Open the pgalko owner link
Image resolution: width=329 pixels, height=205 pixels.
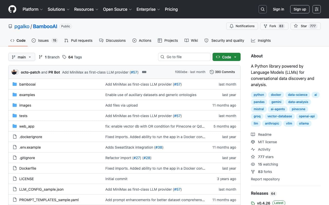click(22, 26)
